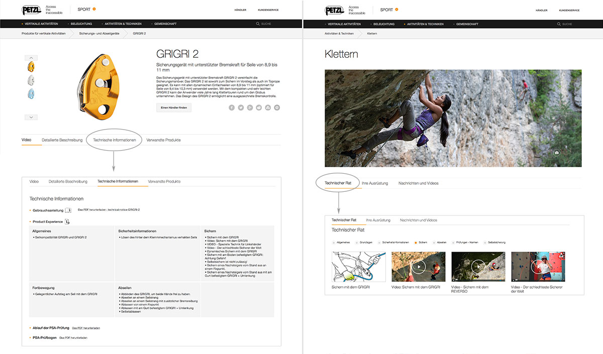
Task: Select the Sichern filter radio
Action: [416, 242]
